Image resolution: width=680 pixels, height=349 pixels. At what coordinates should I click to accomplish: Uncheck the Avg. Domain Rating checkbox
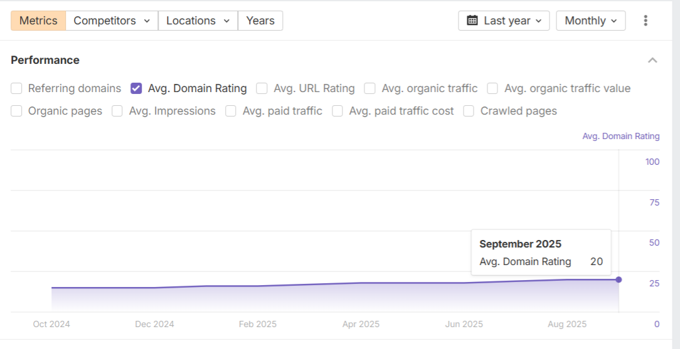136,88
